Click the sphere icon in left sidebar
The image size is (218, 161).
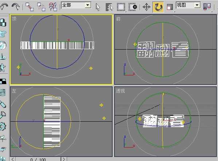click(3, 45)
